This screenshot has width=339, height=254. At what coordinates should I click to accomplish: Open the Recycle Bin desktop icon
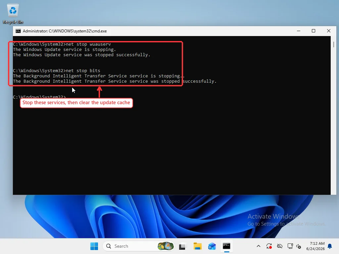tap(13, 14)
